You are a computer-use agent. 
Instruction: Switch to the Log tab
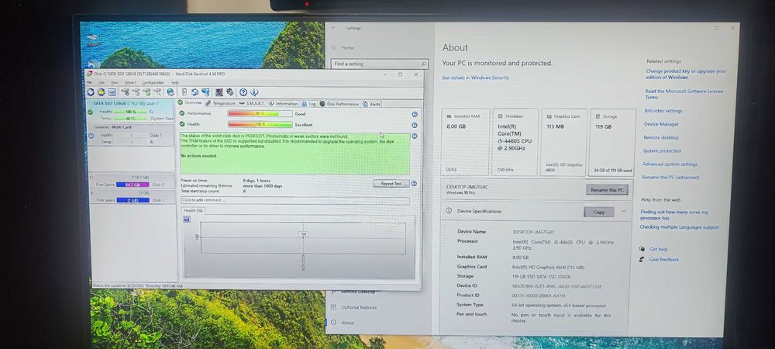click(x=308, y=104)
